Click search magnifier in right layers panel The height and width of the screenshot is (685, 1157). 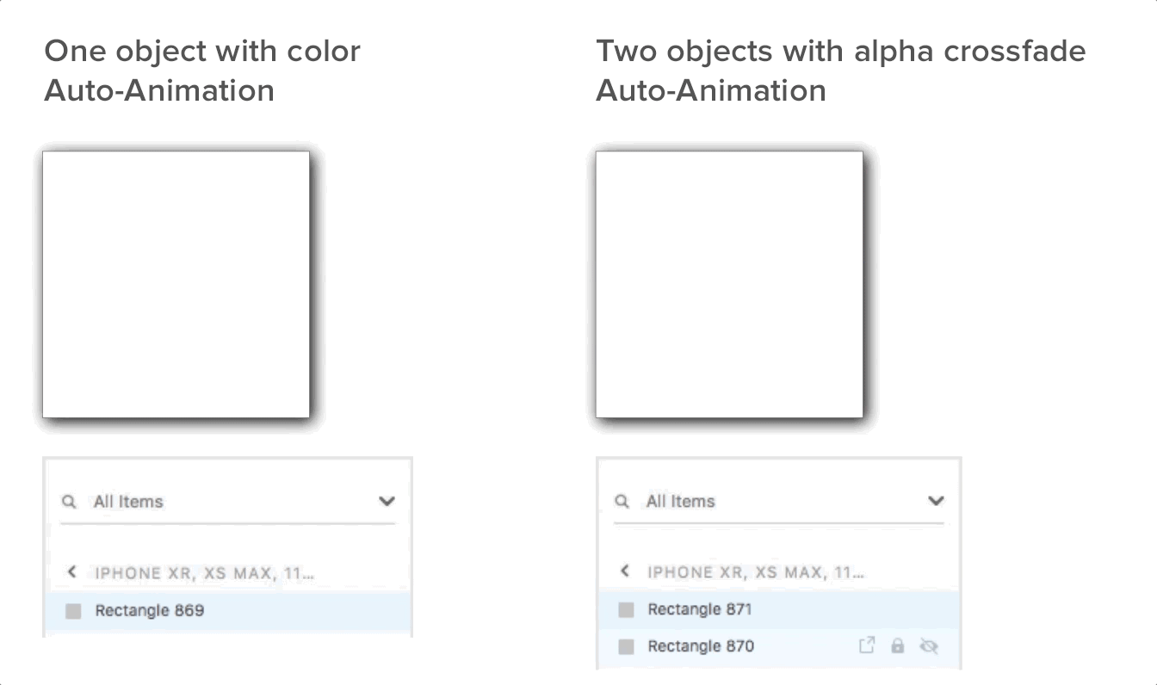[x=622, y=502]
